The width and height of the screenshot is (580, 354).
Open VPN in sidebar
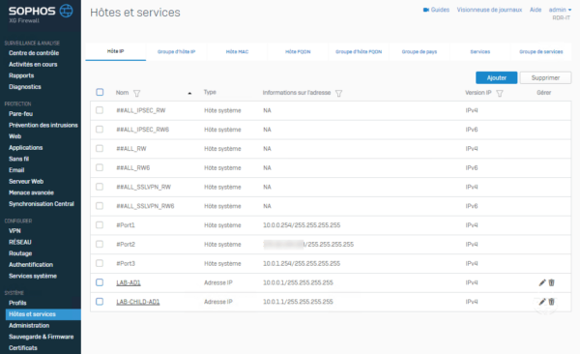14,231
